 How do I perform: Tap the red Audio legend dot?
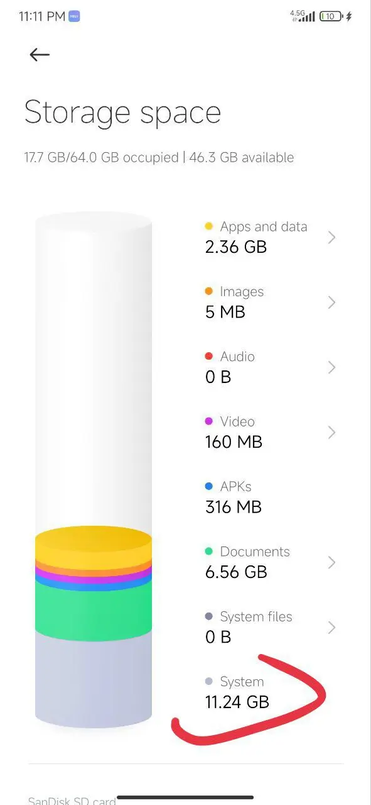(x=209, y=357)
